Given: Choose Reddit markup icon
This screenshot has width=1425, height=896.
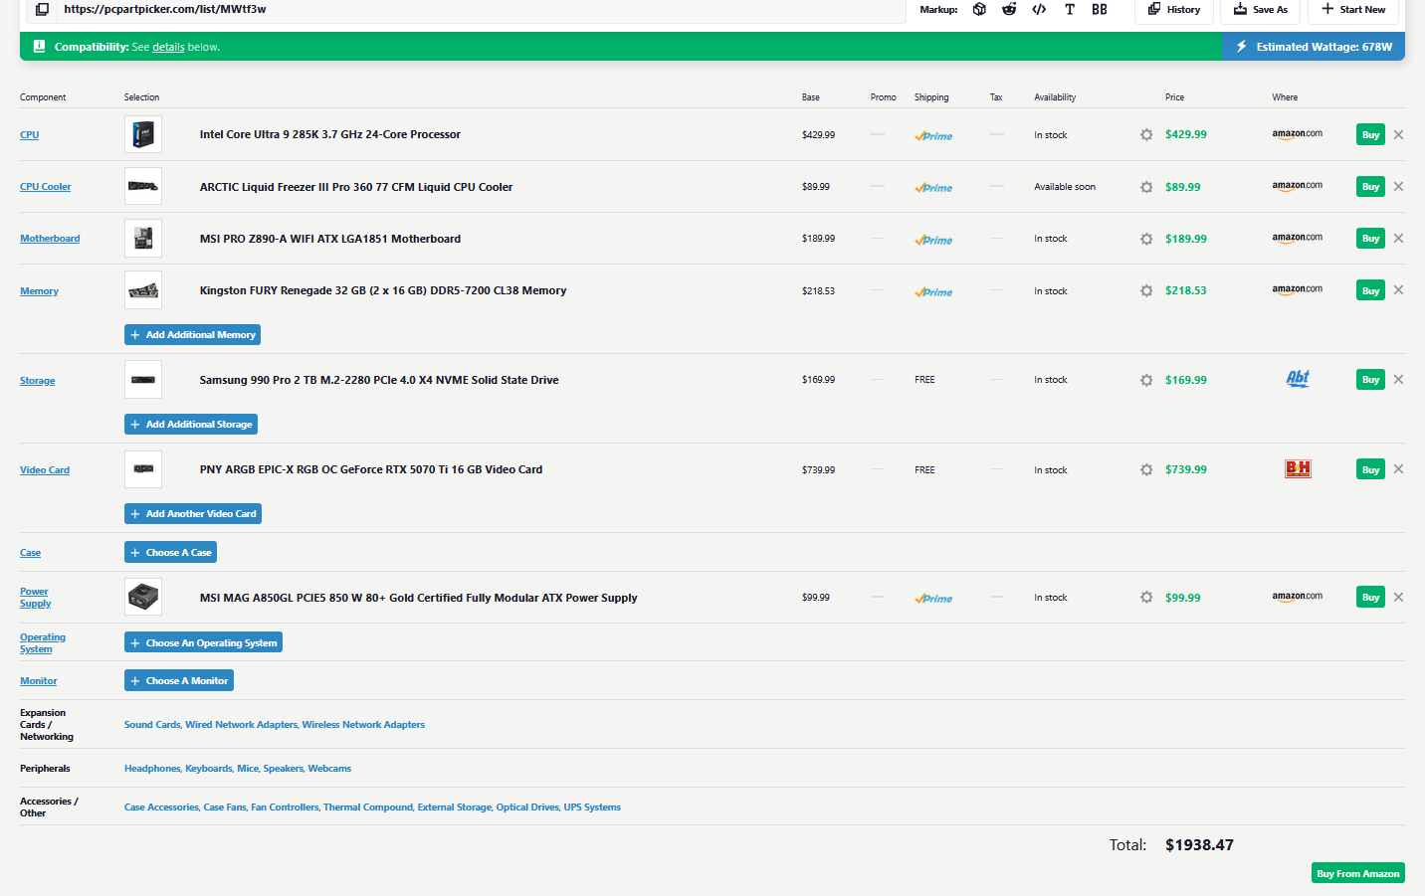Looking at the screenshot, I should point(1009,9).
